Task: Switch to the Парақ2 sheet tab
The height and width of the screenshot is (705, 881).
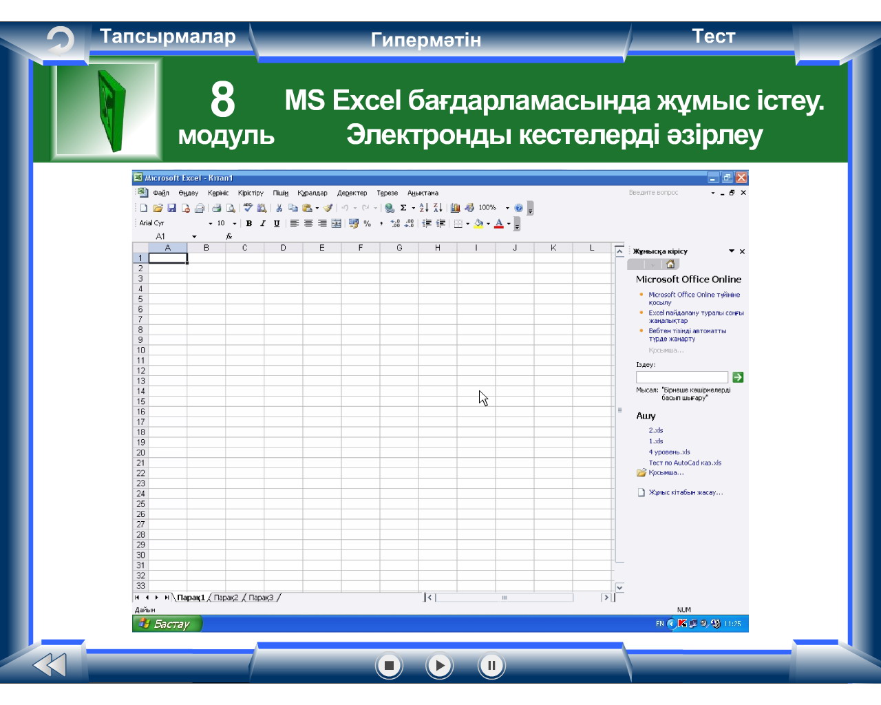Action: pos(226,598)
